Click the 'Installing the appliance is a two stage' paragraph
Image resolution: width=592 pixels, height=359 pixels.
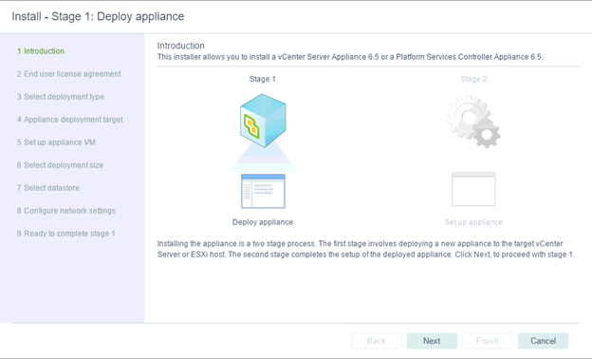366,249
